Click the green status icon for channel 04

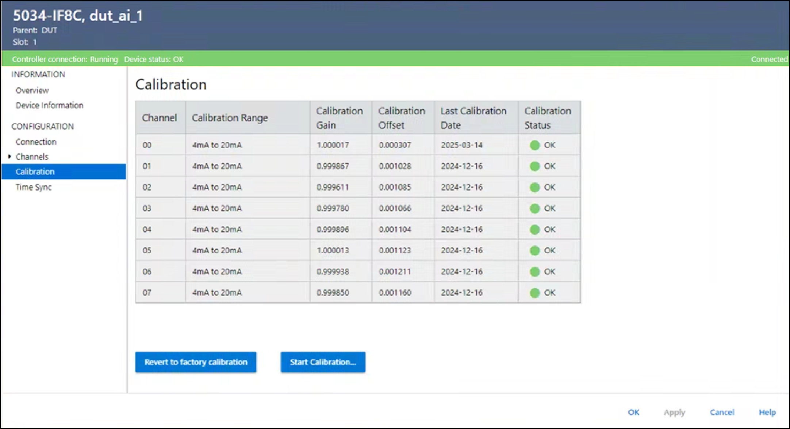[534, 230]
